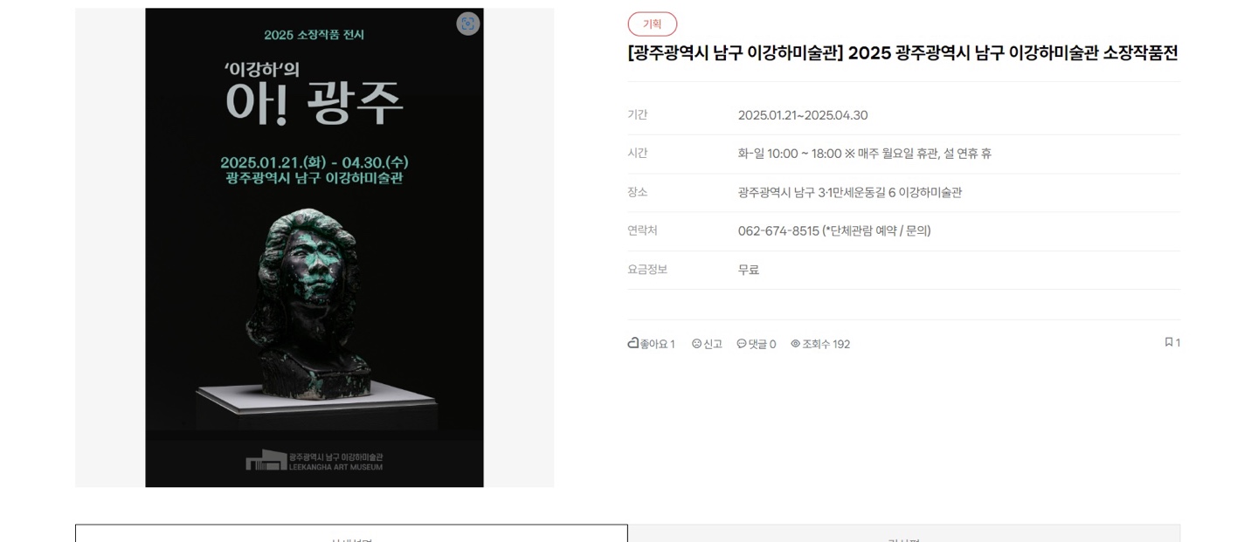
Task: Click the 조회수 eye icon
Action: pos(796,344)
